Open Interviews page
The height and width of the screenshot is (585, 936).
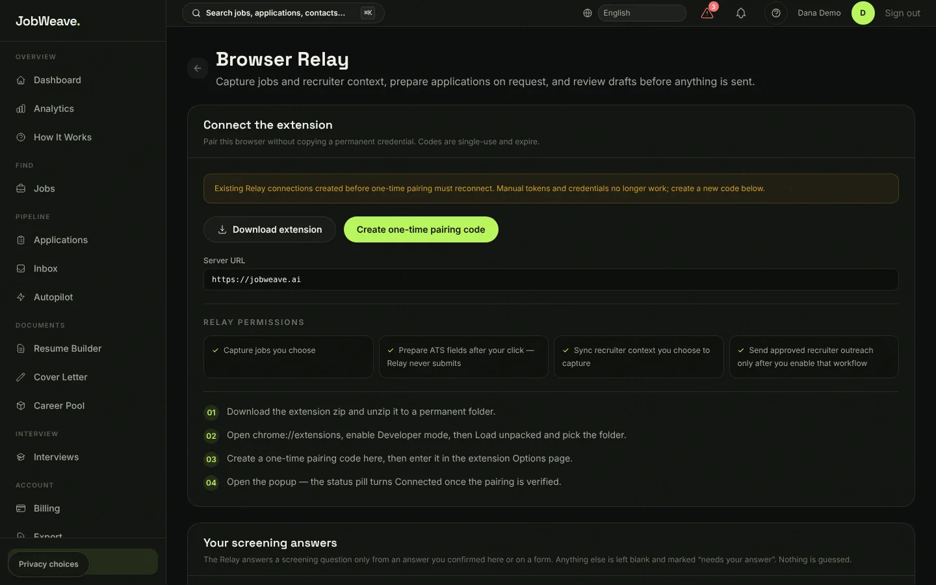point(83,457)
